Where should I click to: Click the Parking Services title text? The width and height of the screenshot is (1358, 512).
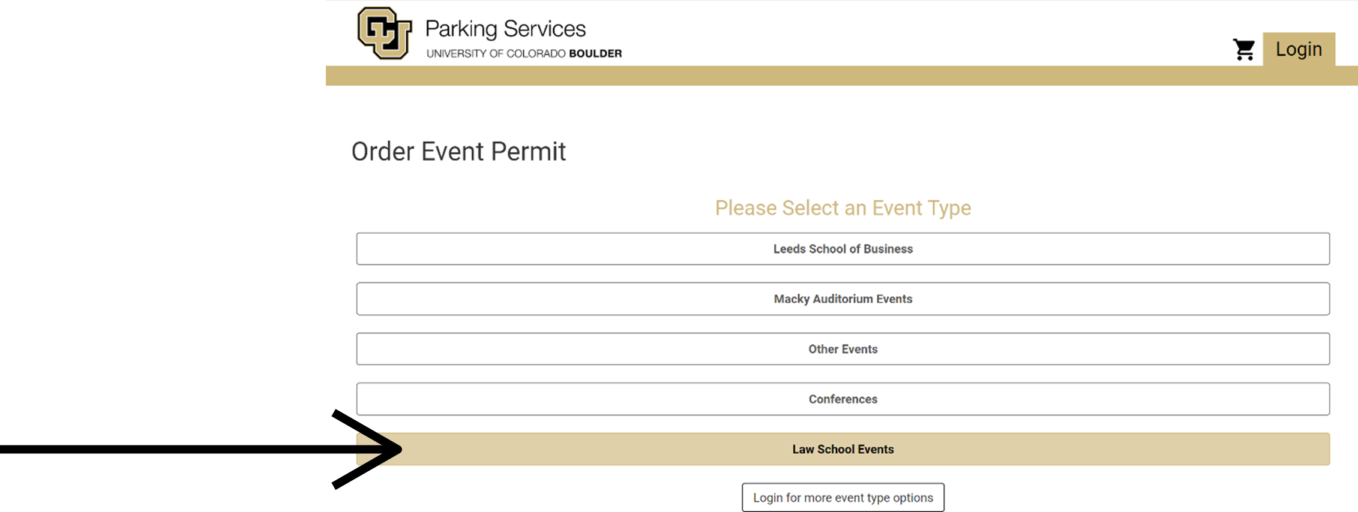[x=505, y=29]
